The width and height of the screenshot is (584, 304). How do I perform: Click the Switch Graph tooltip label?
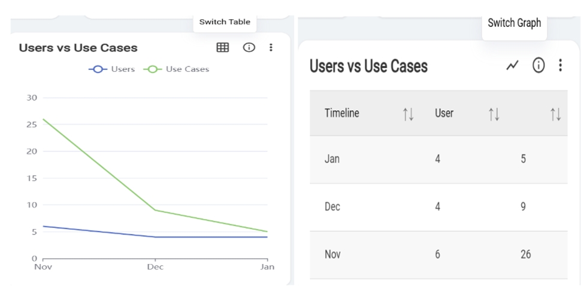[x=514, y=23]
